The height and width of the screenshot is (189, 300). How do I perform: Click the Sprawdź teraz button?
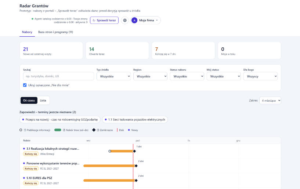tap(104, 20)
